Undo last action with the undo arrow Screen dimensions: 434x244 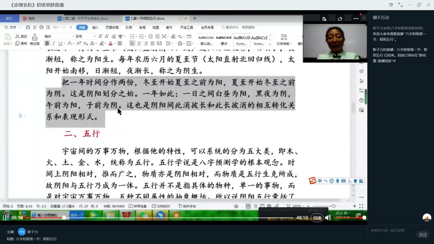(55, 27)
